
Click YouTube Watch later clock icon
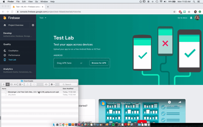pyautogui.click(x=169, y=102)
